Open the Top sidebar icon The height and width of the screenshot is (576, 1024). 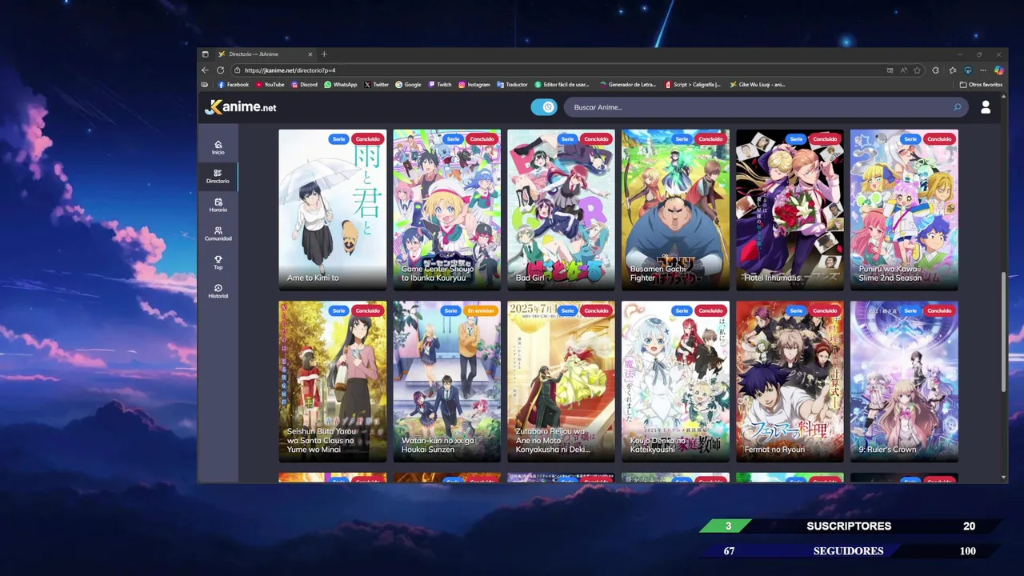pyautogui.click(x=218, y=262)
